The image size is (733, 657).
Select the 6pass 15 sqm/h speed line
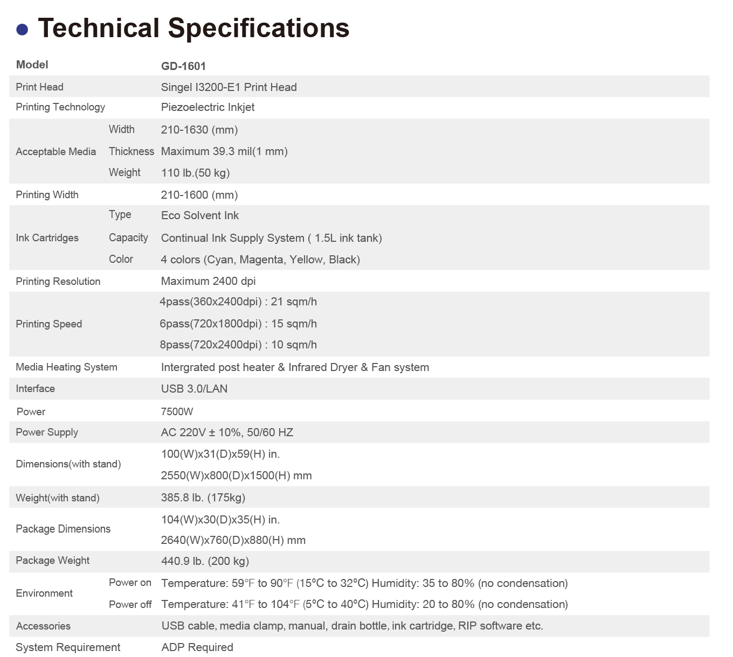point(238,324)
